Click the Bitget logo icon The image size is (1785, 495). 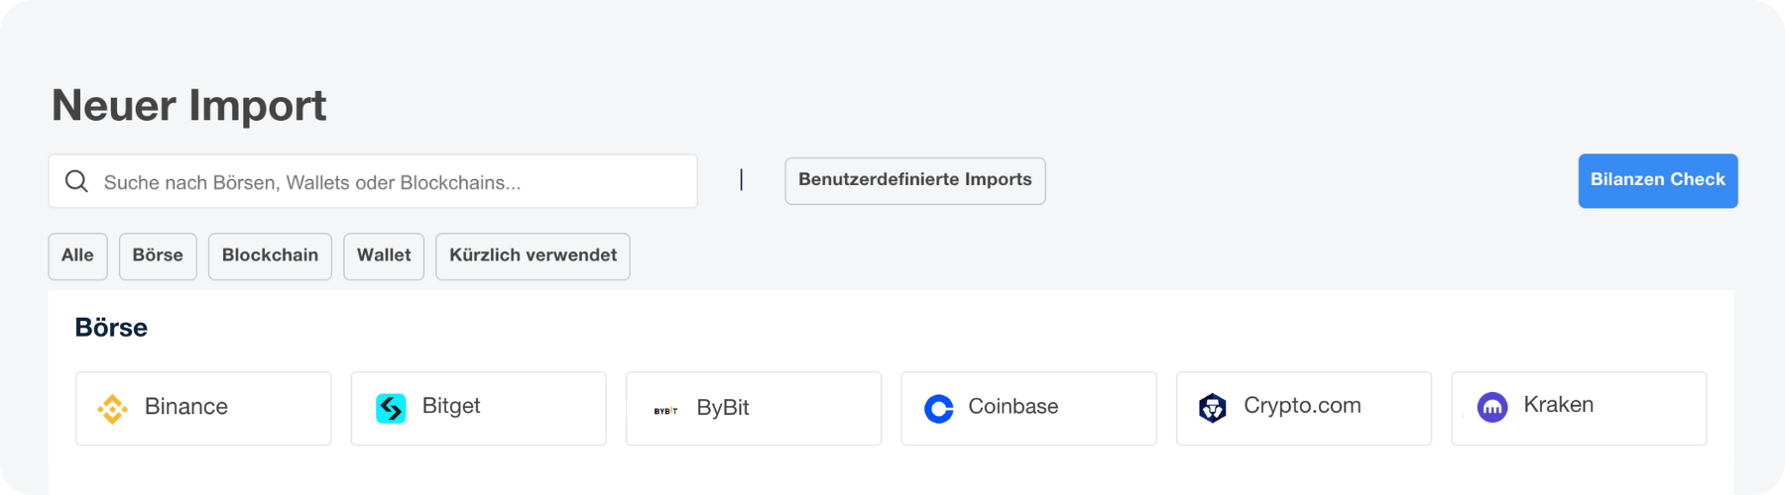[391, 408]
